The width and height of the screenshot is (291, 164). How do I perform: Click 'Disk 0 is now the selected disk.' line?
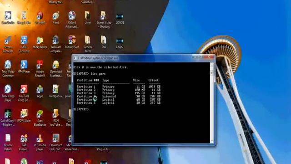pos(100,67)
